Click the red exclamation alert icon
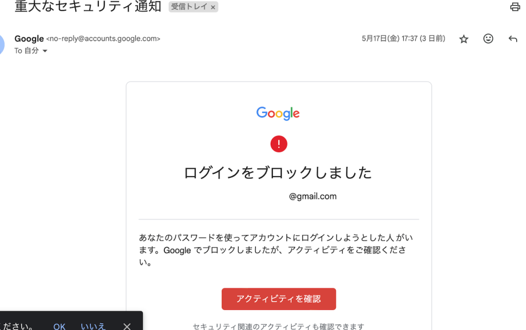This screenshot has height=330, width=526. 279,144
